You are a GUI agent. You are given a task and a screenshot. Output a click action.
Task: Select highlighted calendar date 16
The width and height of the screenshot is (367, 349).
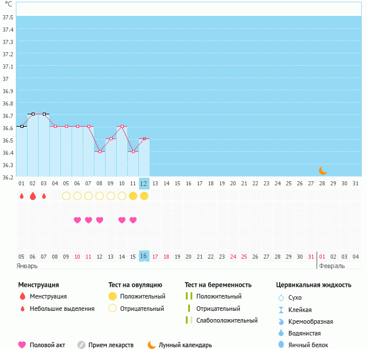(x=144, y=256)
